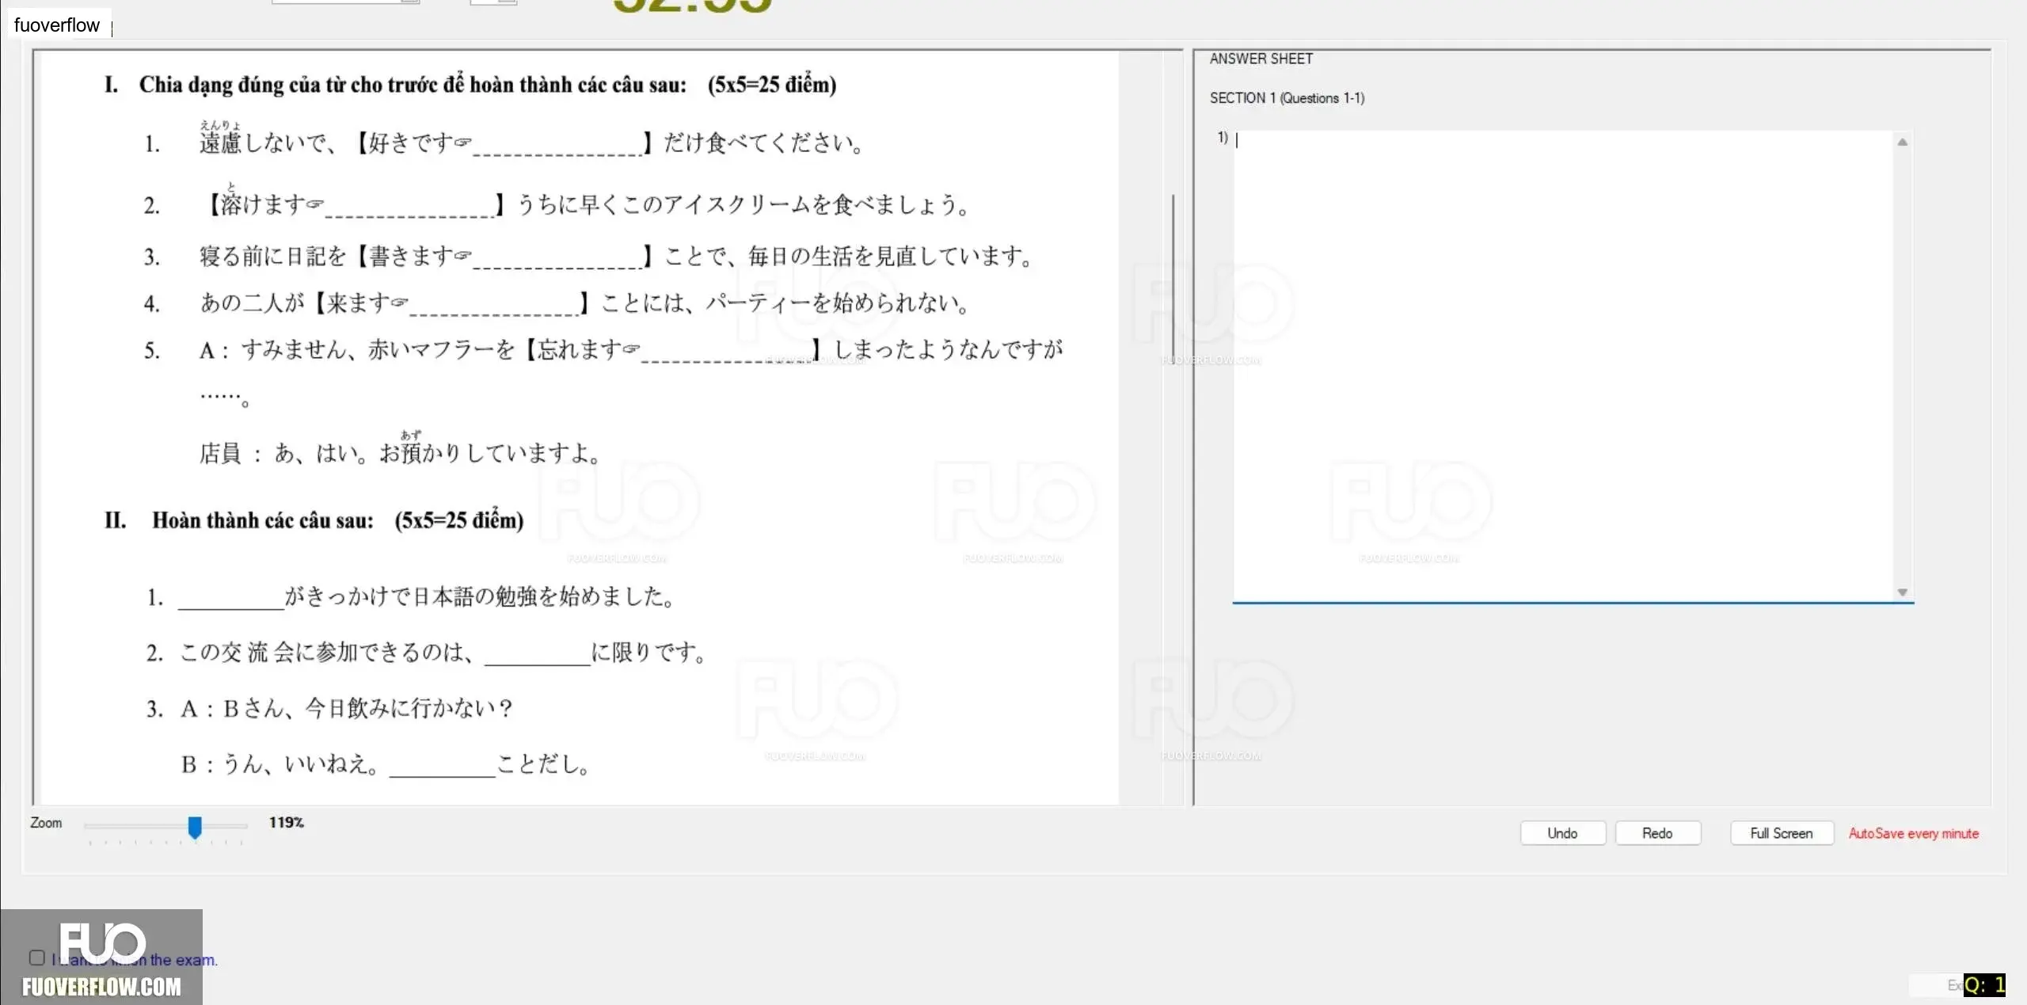
Task: Click the Zoom slider handle
Action: pos(195,827)
